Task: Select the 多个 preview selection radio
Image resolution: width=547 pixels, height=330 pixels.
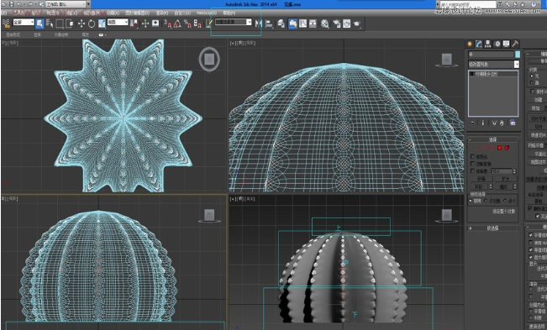Action: coord(505,201)
